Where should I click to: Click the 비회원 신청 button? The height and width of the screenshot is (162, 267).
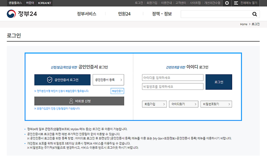(x=79, y=101)
